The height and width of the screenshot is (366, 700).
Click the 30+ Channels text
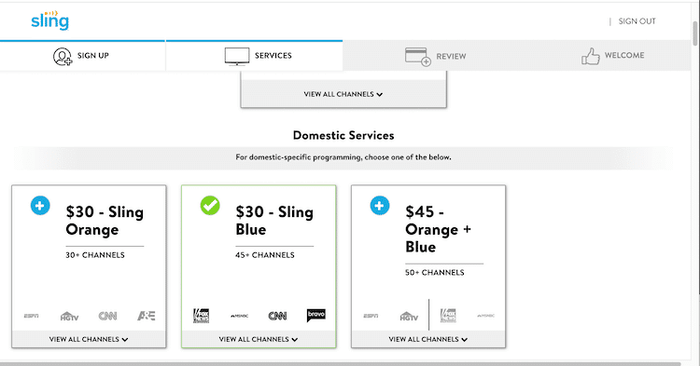(95, 255)
